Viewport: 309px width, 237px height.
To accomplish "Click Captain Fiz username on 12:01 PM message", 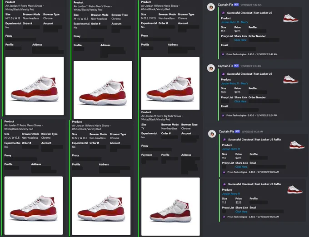I will [225, 66].
